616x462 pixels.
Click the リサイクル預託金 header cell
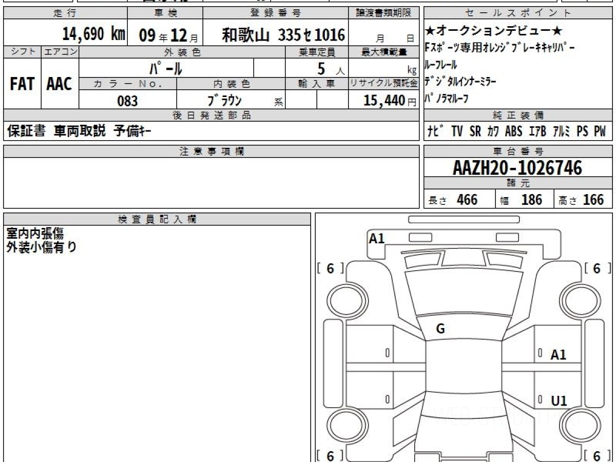coord(384,83)
